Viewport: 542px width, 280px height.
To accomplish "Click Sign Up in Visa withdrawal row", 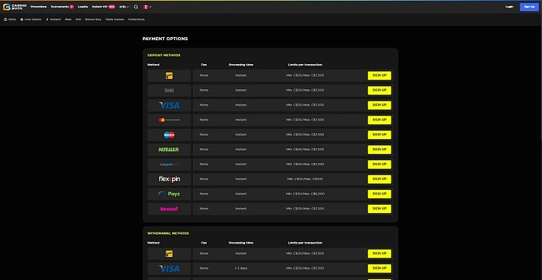I will tap(379, 269).
